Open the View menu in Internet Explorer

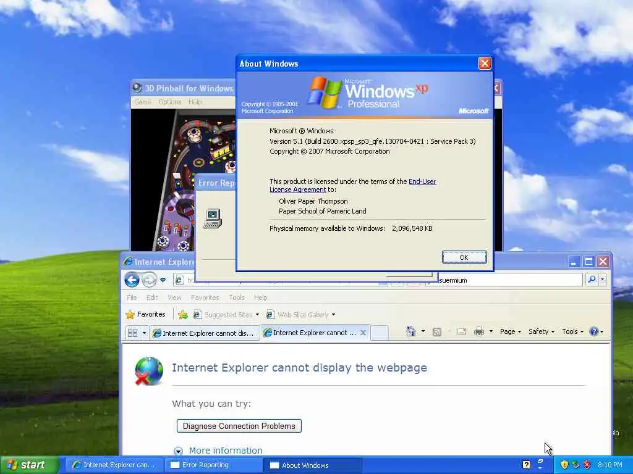click(174, 297)
